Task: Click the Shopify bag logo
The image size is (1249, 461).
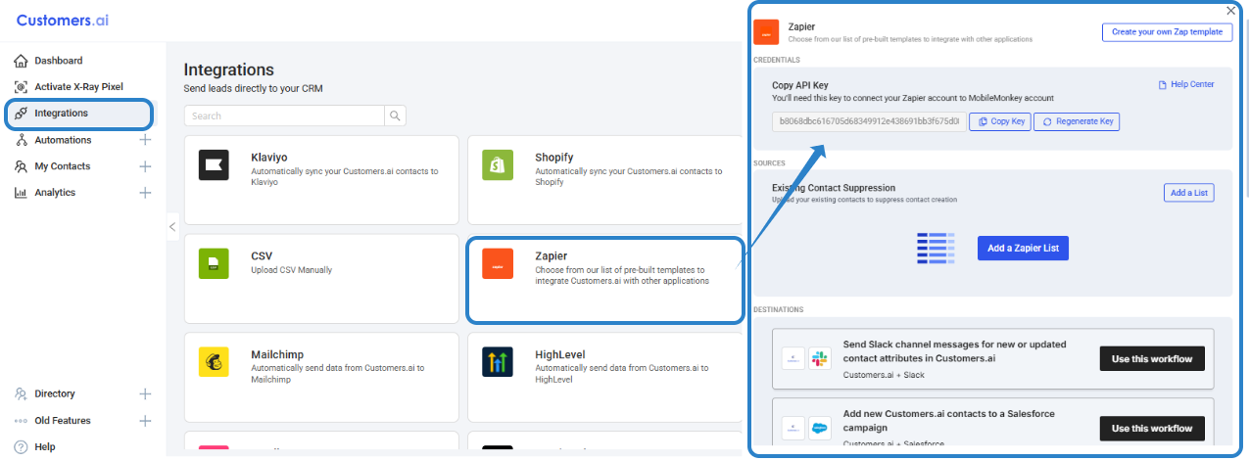Action: (498, 165)
